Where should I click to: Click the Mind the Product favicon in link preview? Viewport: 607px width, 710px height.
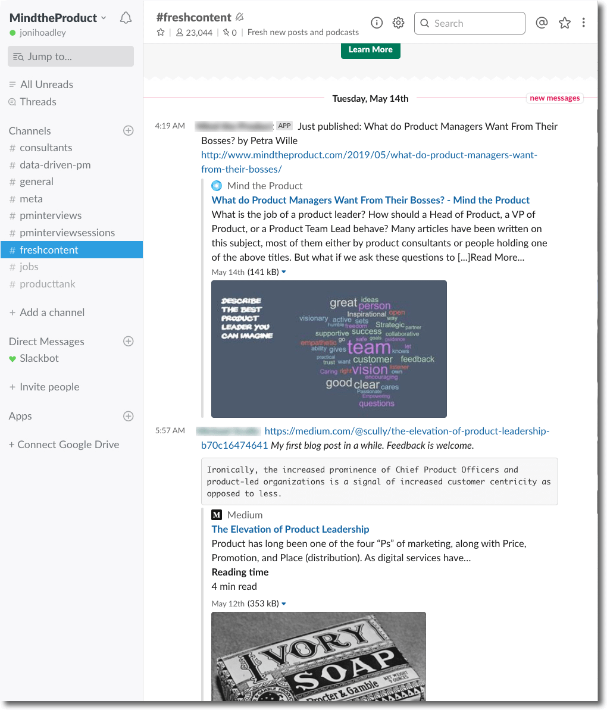pos(217,186)
